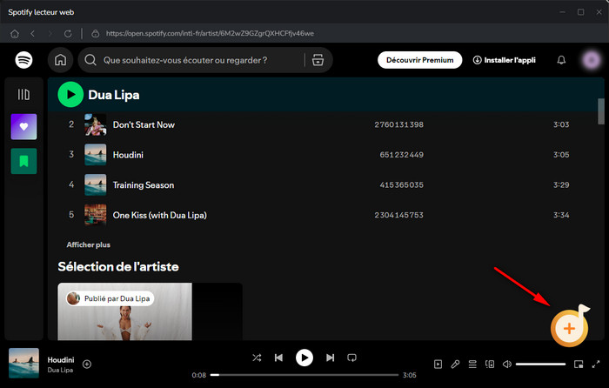Add Houdini to liked songs
609x388 pixels.
click(x=87, y=364)
